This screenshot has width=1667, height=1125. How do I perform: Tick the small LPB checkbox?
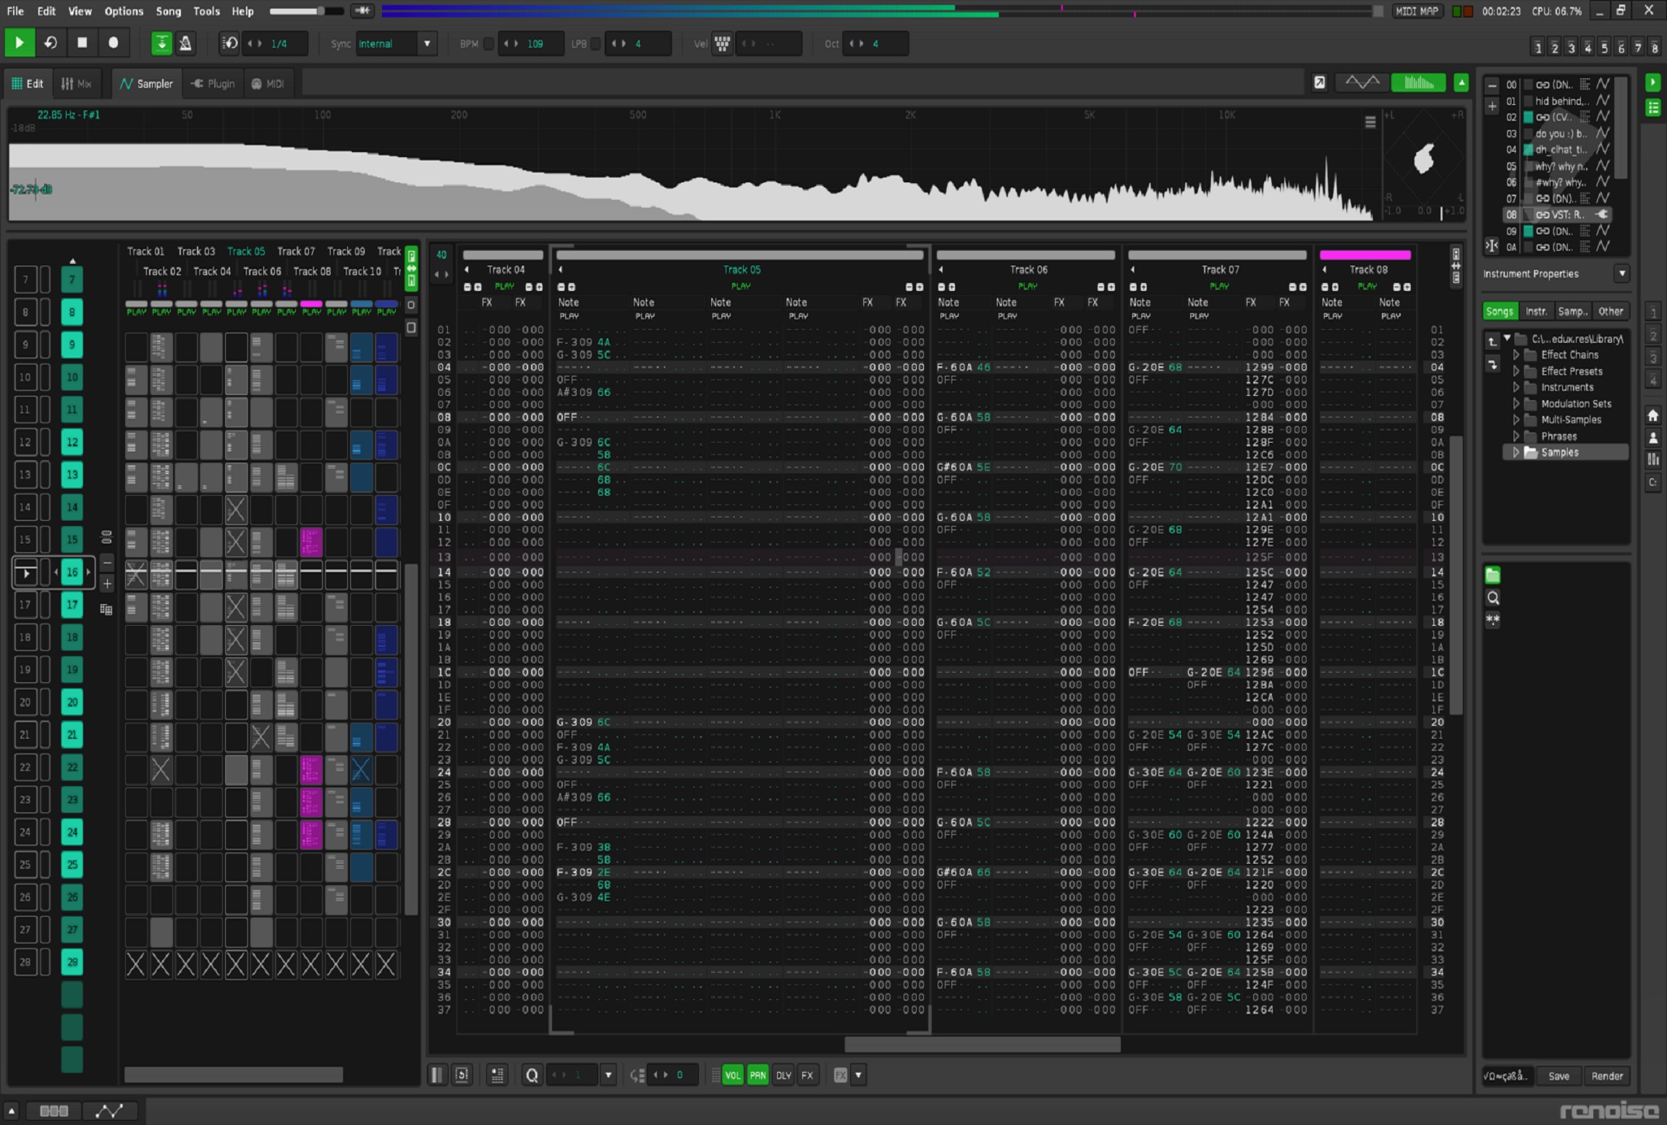[595, 43]
